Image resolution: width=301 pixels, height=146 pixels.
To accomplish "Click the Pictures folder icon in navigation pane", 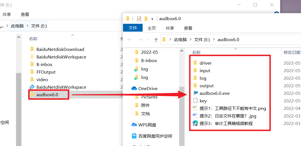I will pyautogui.click(x=137, y=97).
